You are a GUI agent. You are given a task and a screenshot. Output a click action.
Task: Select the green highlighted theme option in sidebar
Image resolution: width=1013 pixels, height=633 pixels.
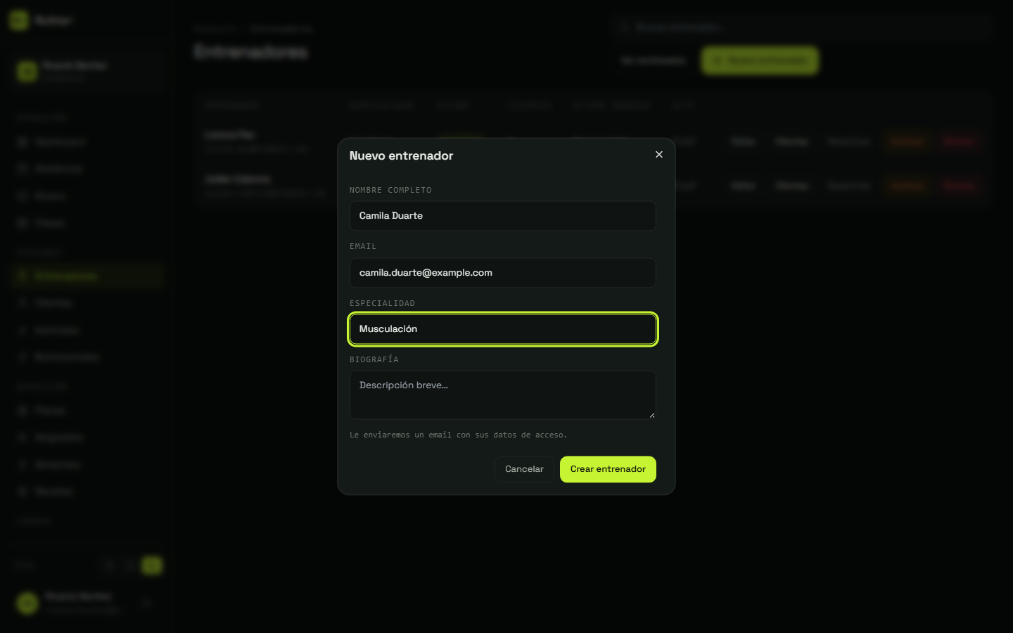point(151,565)
